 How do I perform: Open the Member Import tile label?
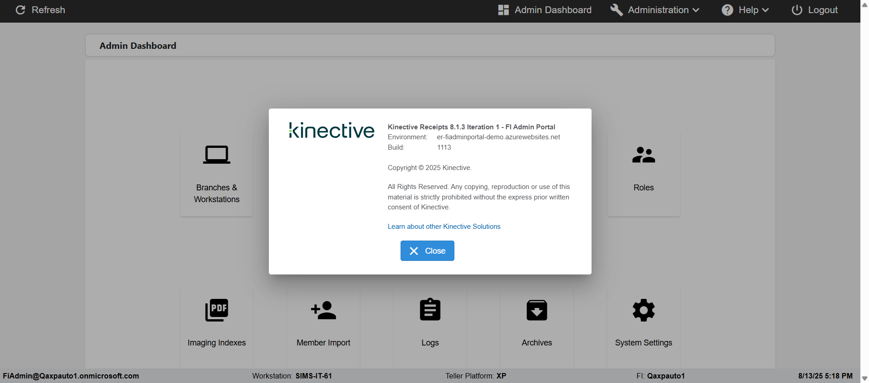(324, 343)
